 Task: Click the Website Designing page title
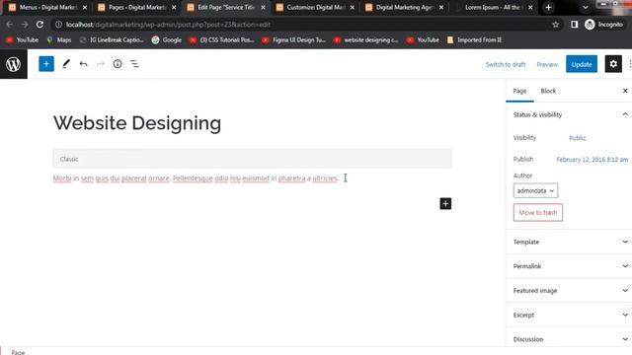137,123
